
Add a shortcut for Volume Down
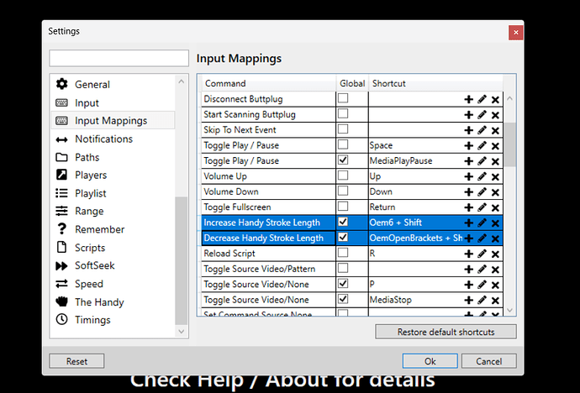click(468, 192)
